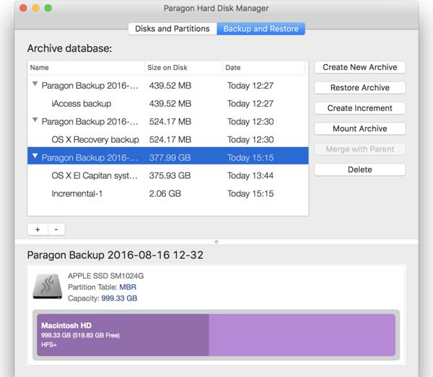Click the free space part of Macintosh HD
Screen dimensions: 433x377
(x=302, y=335)
